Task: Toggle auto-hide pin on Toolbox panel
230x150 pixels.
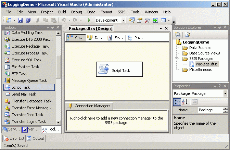Action: pos(52,27)
